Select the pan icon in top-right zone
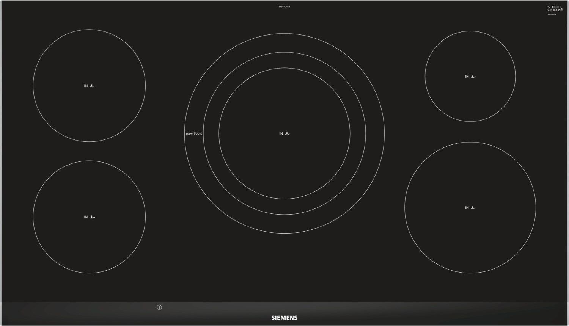The width and height of the screenshot is (569, 326). click(473, 76)
